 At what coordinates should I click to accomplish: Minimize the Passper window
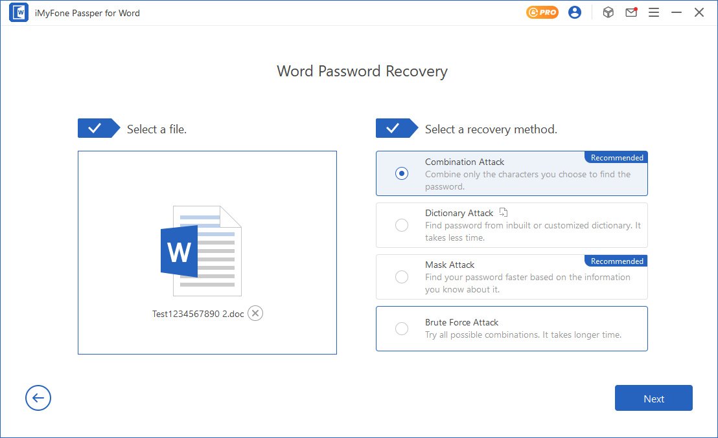tap(677, 12)
